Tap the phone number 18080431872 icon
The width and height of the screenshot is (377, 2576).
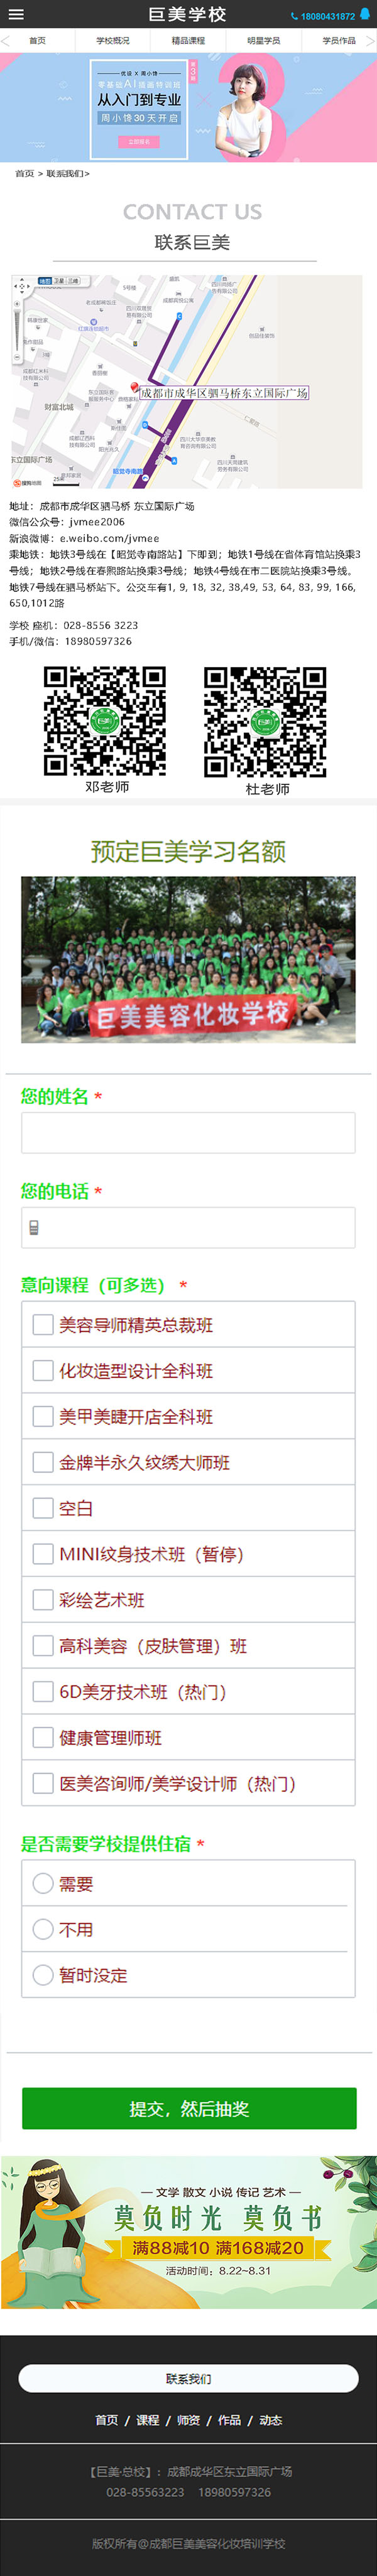294,16
